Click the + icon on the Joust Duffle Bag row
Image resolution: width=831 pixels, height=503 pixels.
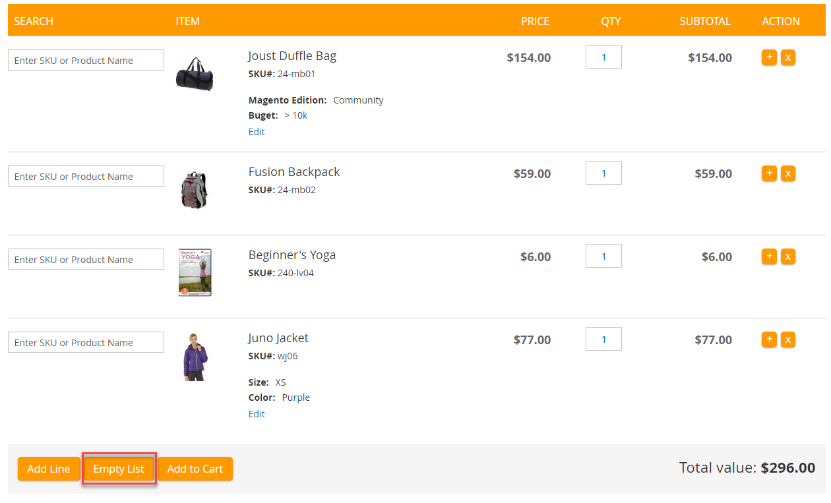[x=769, y=57]
